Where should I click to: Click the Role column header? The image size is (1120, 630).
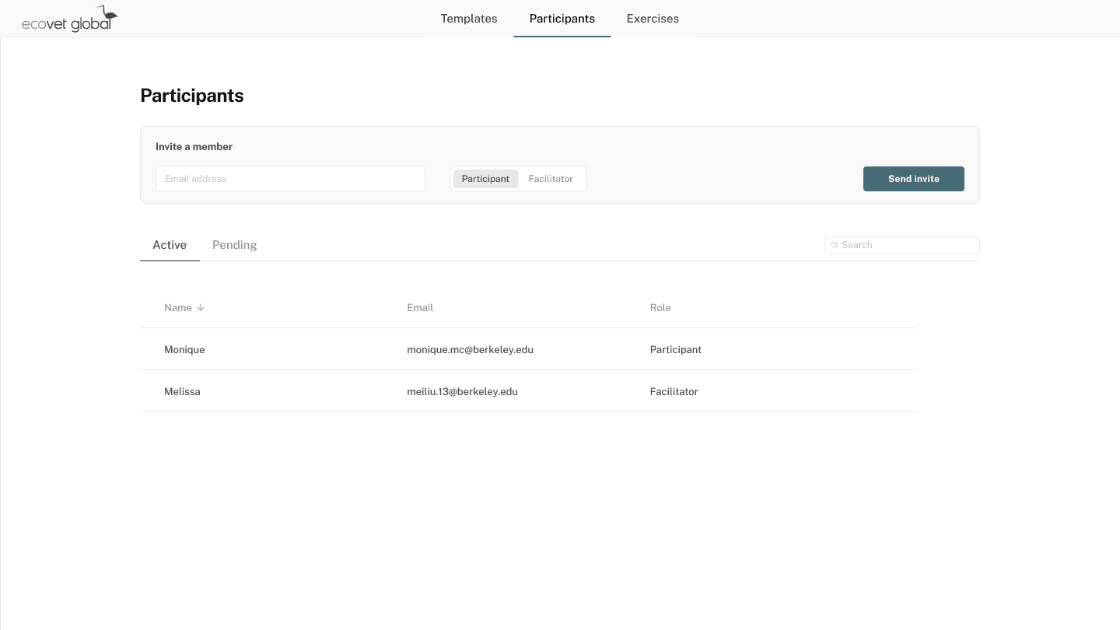tap(660, 307)
